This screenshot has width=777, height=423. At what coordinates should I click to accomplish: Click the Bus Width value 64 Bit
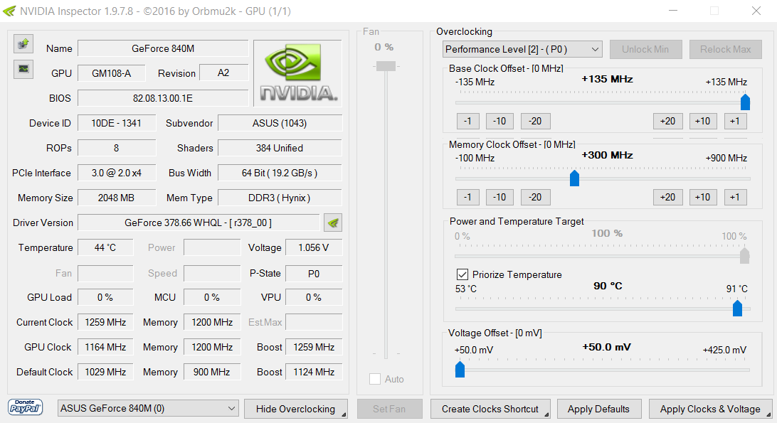pos(280,173)
